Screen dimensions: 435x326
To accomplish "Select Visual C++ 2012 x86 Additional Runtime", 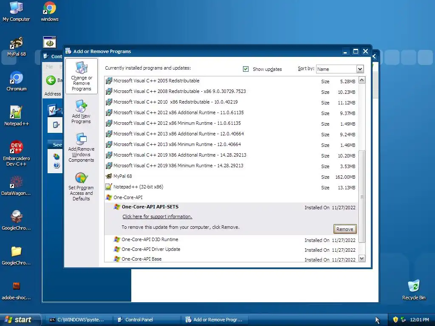I will (x=231, y=112).
